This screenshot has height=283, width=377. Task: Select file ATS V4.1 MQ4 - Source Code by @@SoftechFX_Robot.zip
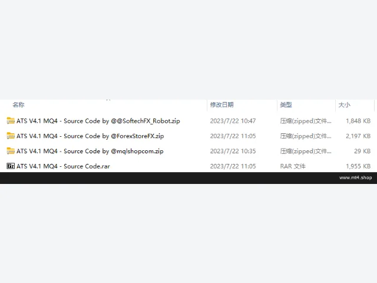click(x=98, y=121)
